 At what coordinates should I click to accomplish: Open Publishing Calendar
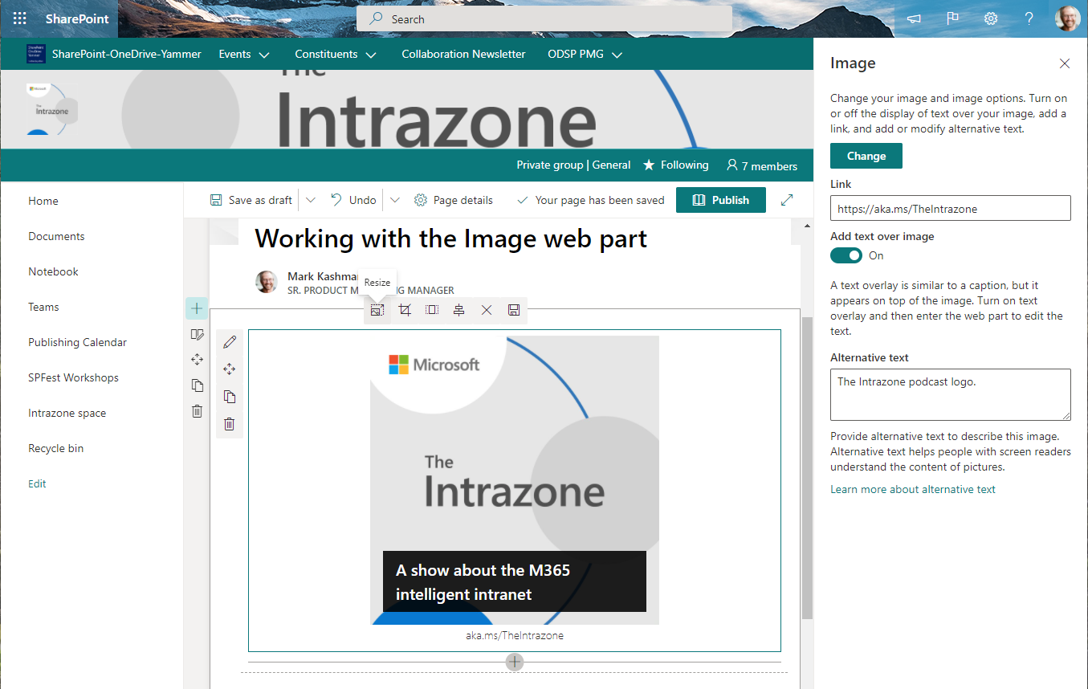pyautogui.click(x=77, y=342)
